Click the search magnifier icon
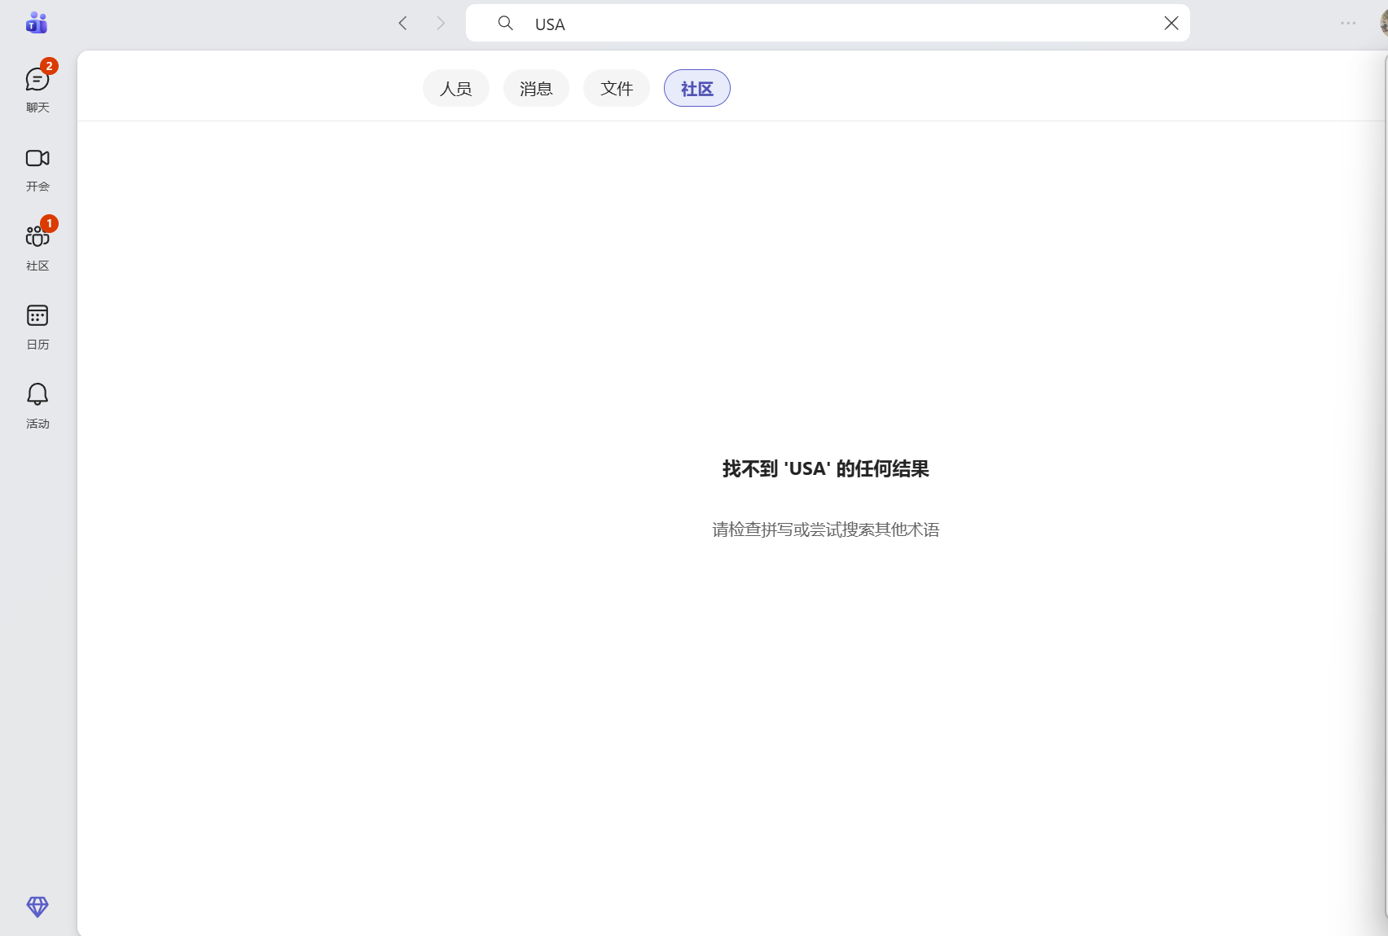The width and height of the screenshot is (1388, 936). pos(506,23)
